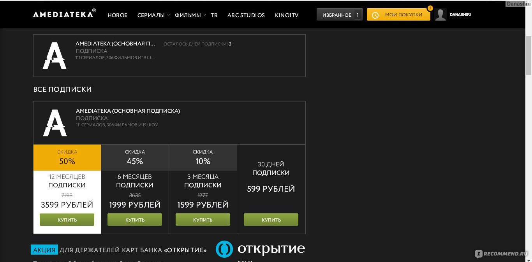The image size is (532, 262).
Task: Select the 50% discount plan header
Action: point(67,157)
